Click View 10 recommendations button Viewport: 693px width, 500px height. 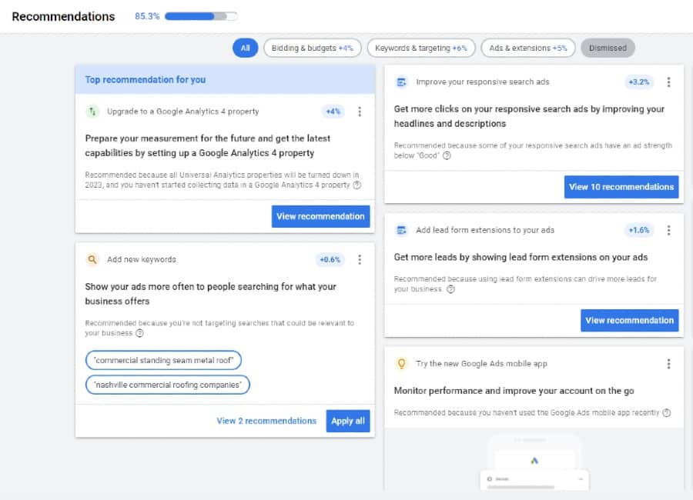[621, 187]
